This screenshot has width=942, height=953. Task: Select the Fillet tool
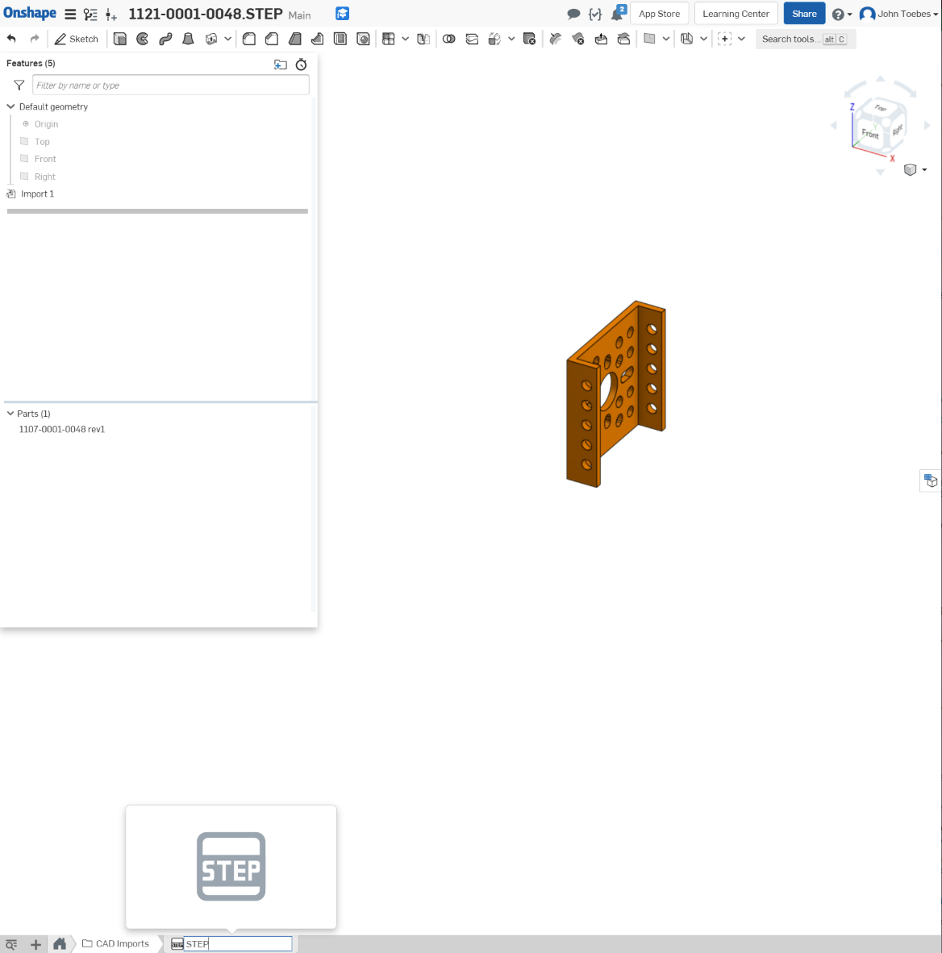248,39
